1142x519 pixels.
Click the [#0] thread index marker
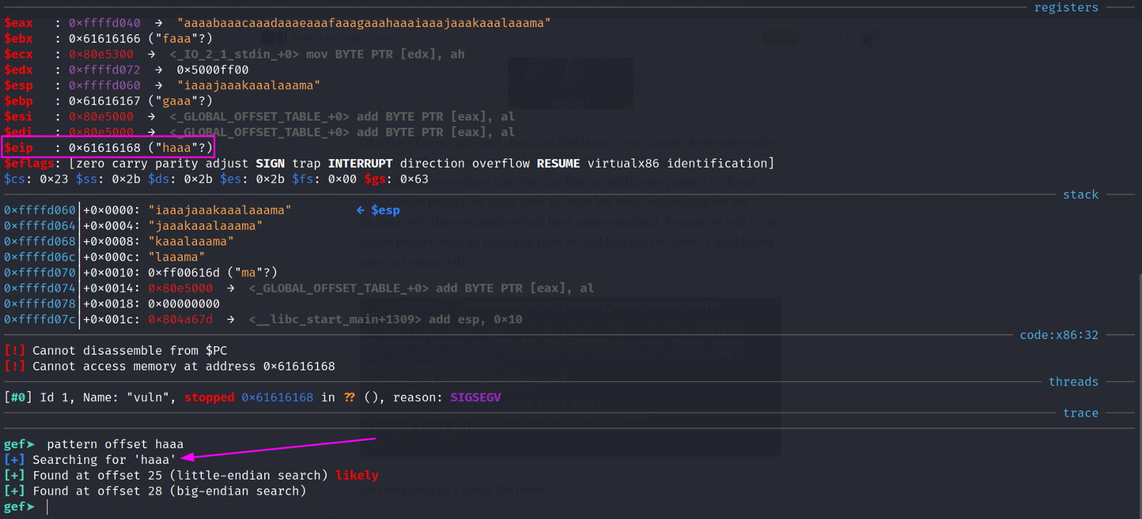tap(18, 398)
